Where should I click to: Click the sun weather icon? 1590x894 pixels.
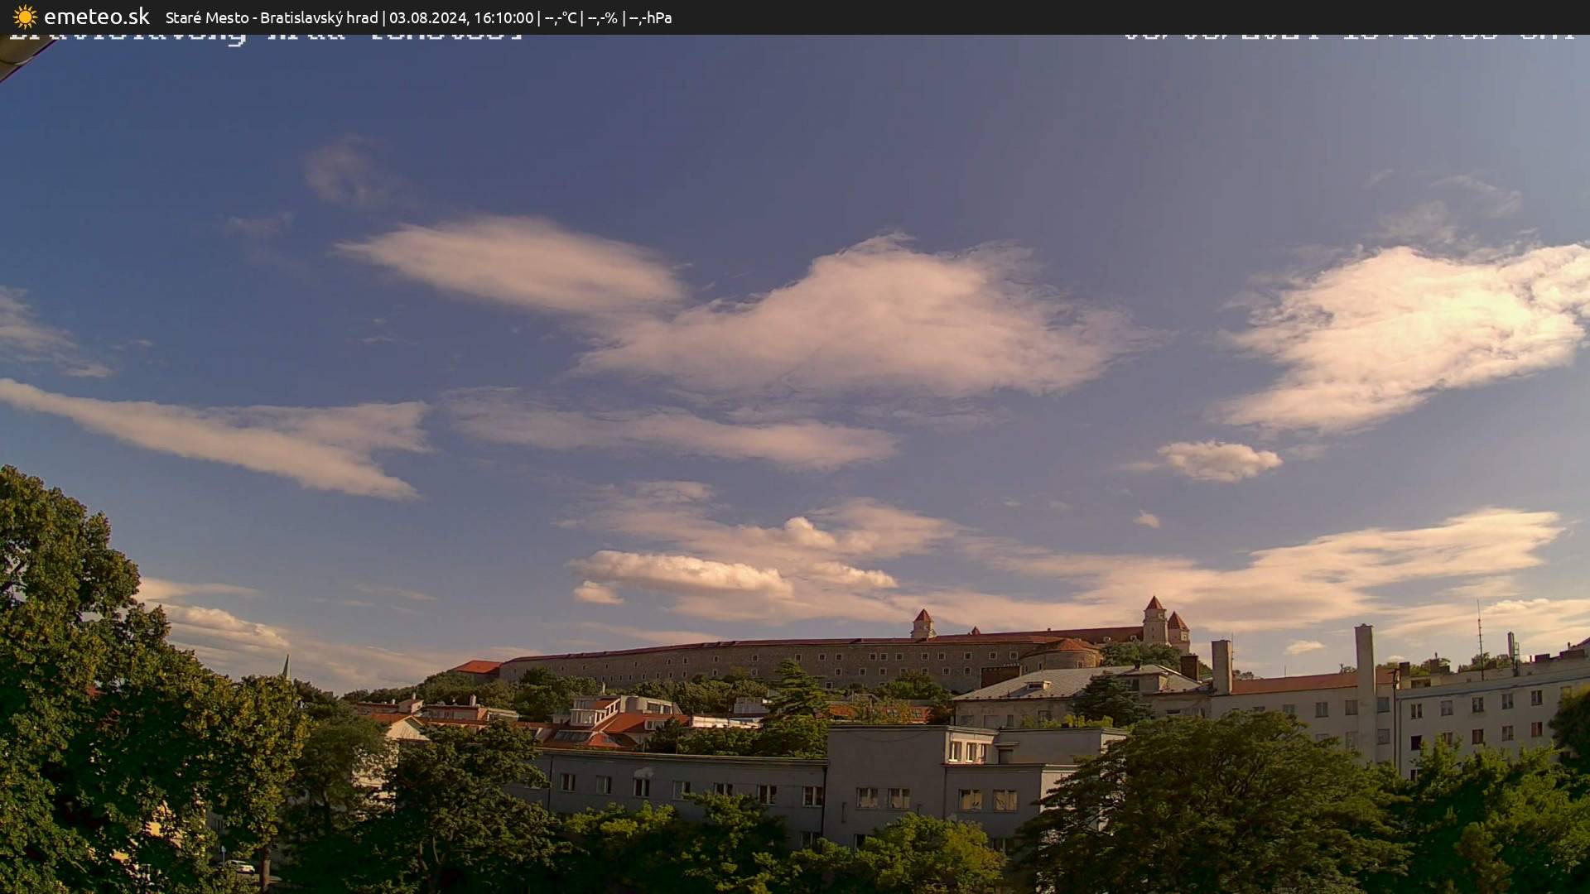[23, 17]
